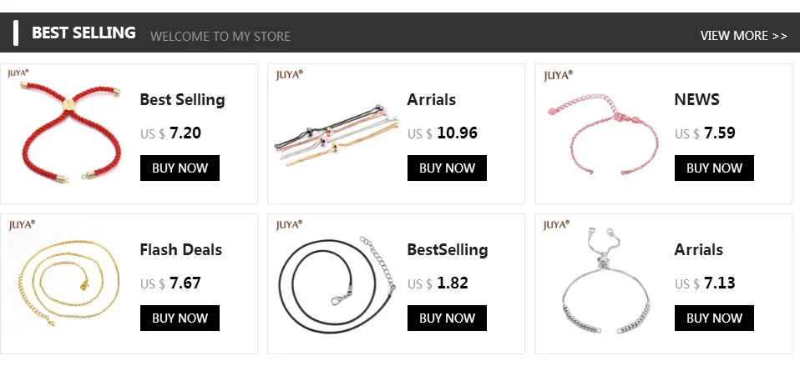Image resolution: width=800 pixels, height=371 pixels.
Task: Buy the NEWS item priced 7.59
Action: pos(714,168)
